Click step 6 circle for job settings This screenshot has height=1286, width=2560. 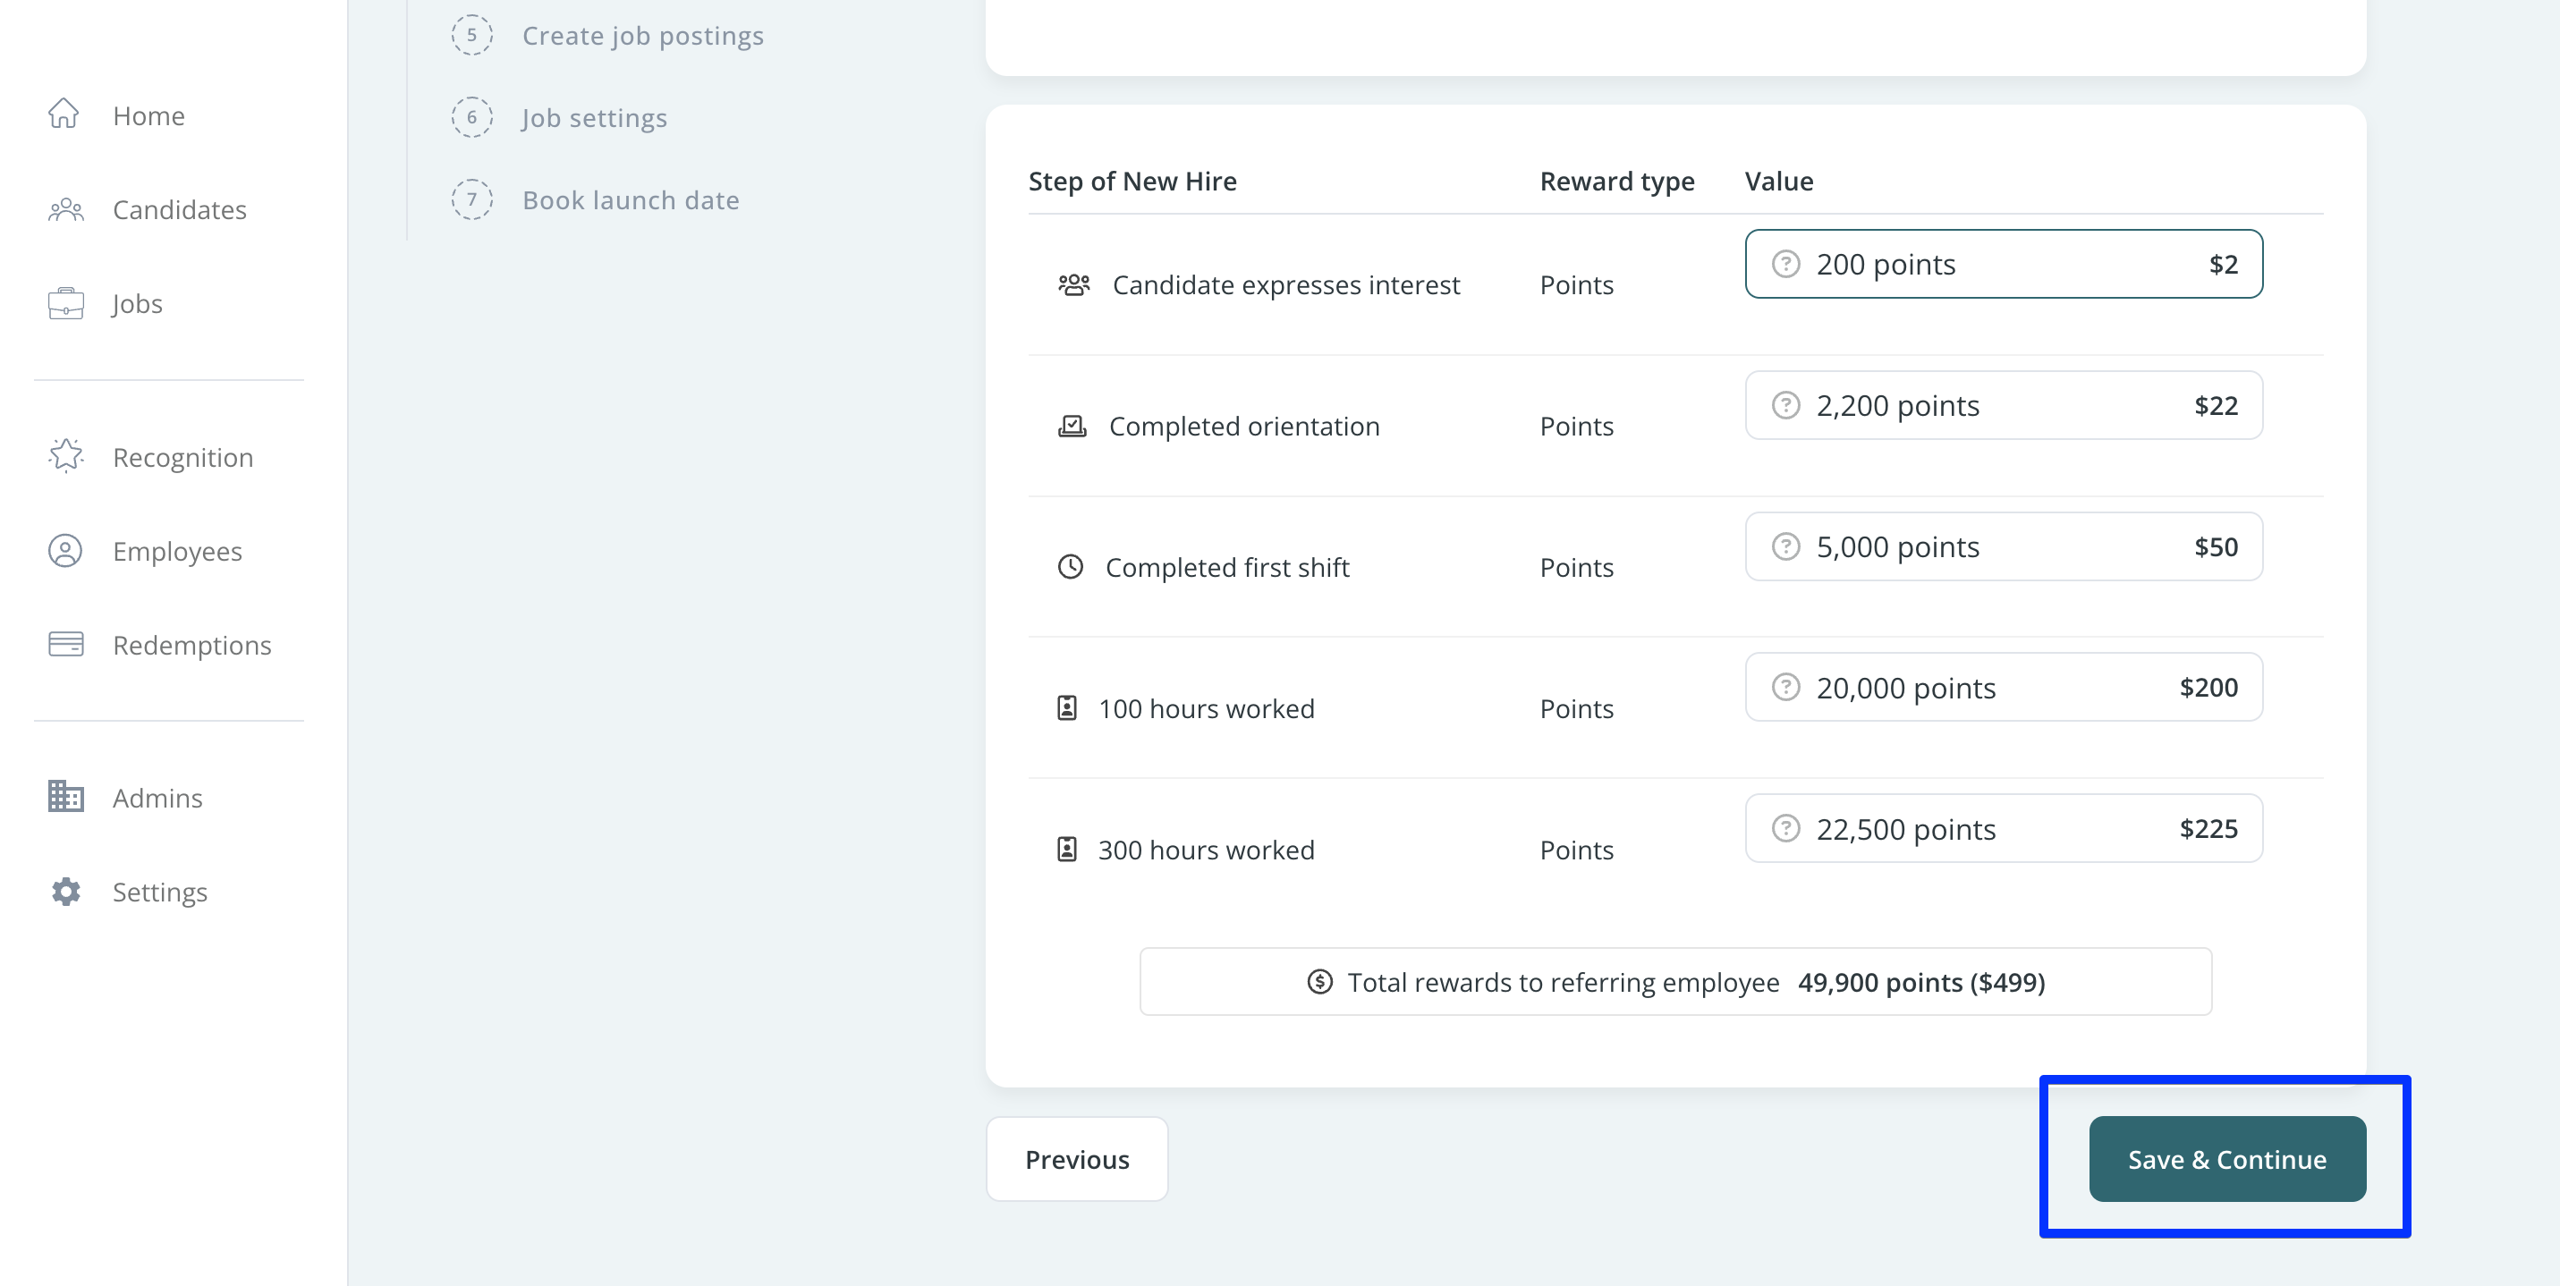[472, 117]
